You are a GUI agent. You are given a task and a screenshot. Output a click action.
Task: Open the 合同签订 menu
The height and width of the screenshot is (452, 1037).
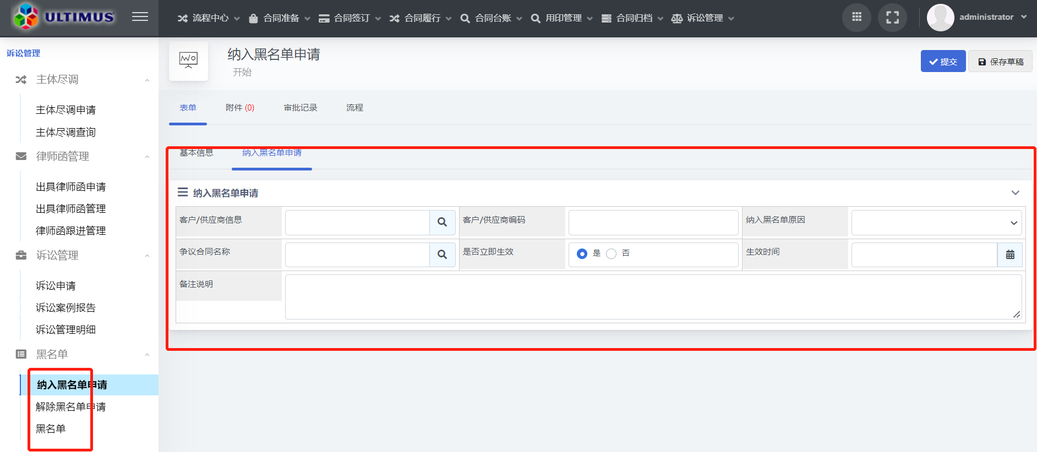click(350, 18)
